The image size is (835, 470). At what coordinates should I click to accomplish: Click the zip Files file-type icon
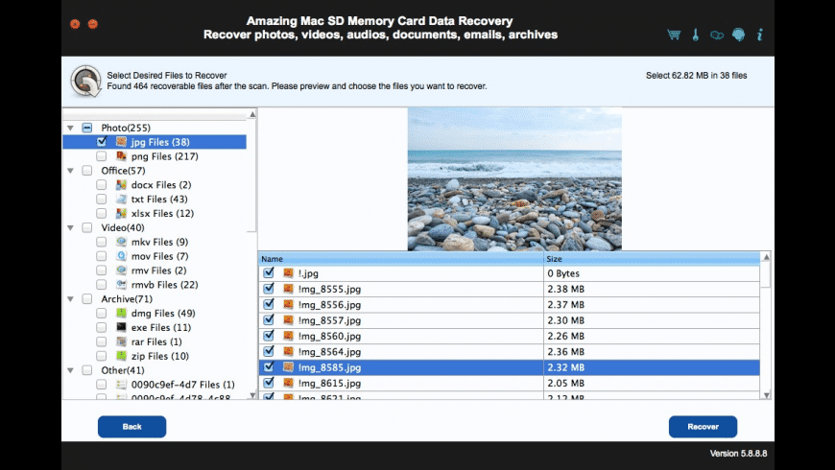click(122, 356)
